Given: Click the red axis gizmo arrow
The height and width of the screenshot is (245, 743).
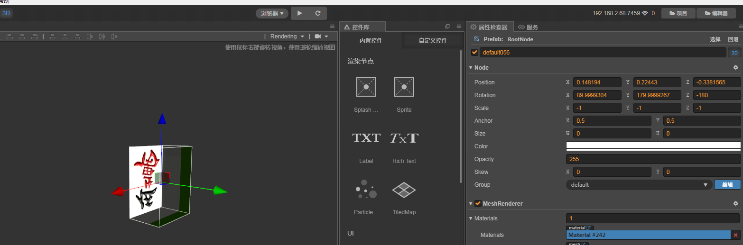Looking at the screenshot, I should 117,191.
